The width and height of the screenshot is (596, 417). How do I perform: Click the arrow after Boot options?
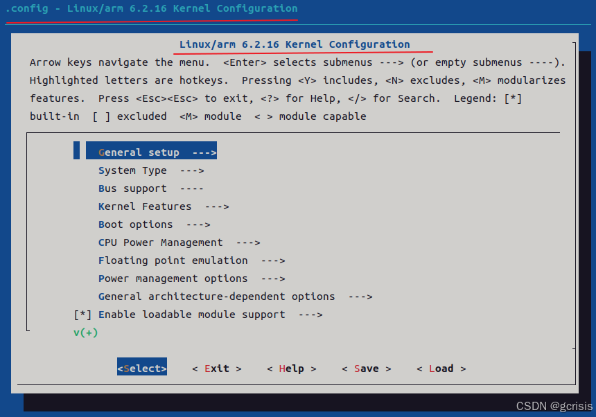click(x=198, y=224)
